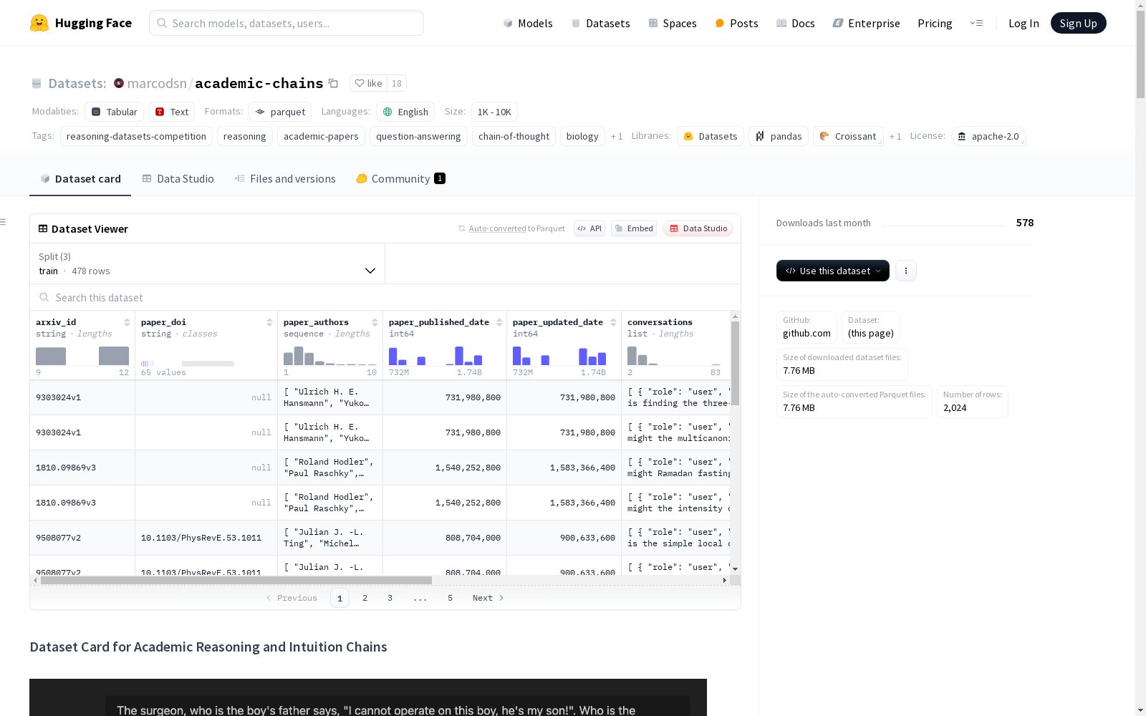Screen dimensions: 1146x716
Task: Click the Dataset Card for Academic Reasoning heading
Action: point(208,647)
